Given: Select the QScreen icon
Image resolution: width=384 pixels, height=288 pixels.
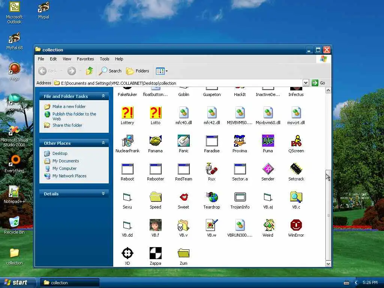Looking at the screenshot, I should [296, 141].
